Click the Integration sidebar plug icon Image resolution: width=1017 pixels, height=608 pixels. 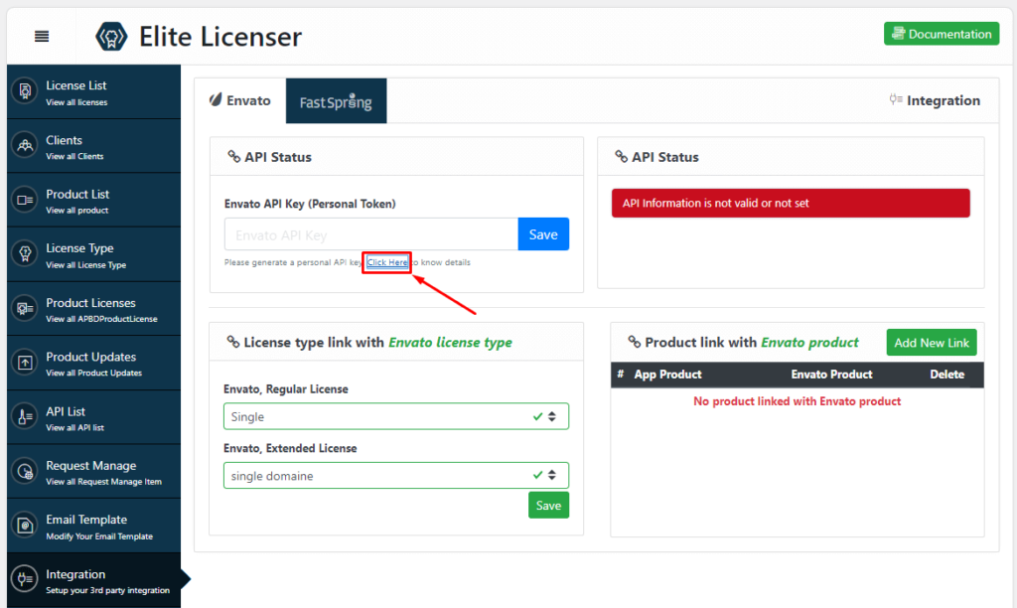25,579
